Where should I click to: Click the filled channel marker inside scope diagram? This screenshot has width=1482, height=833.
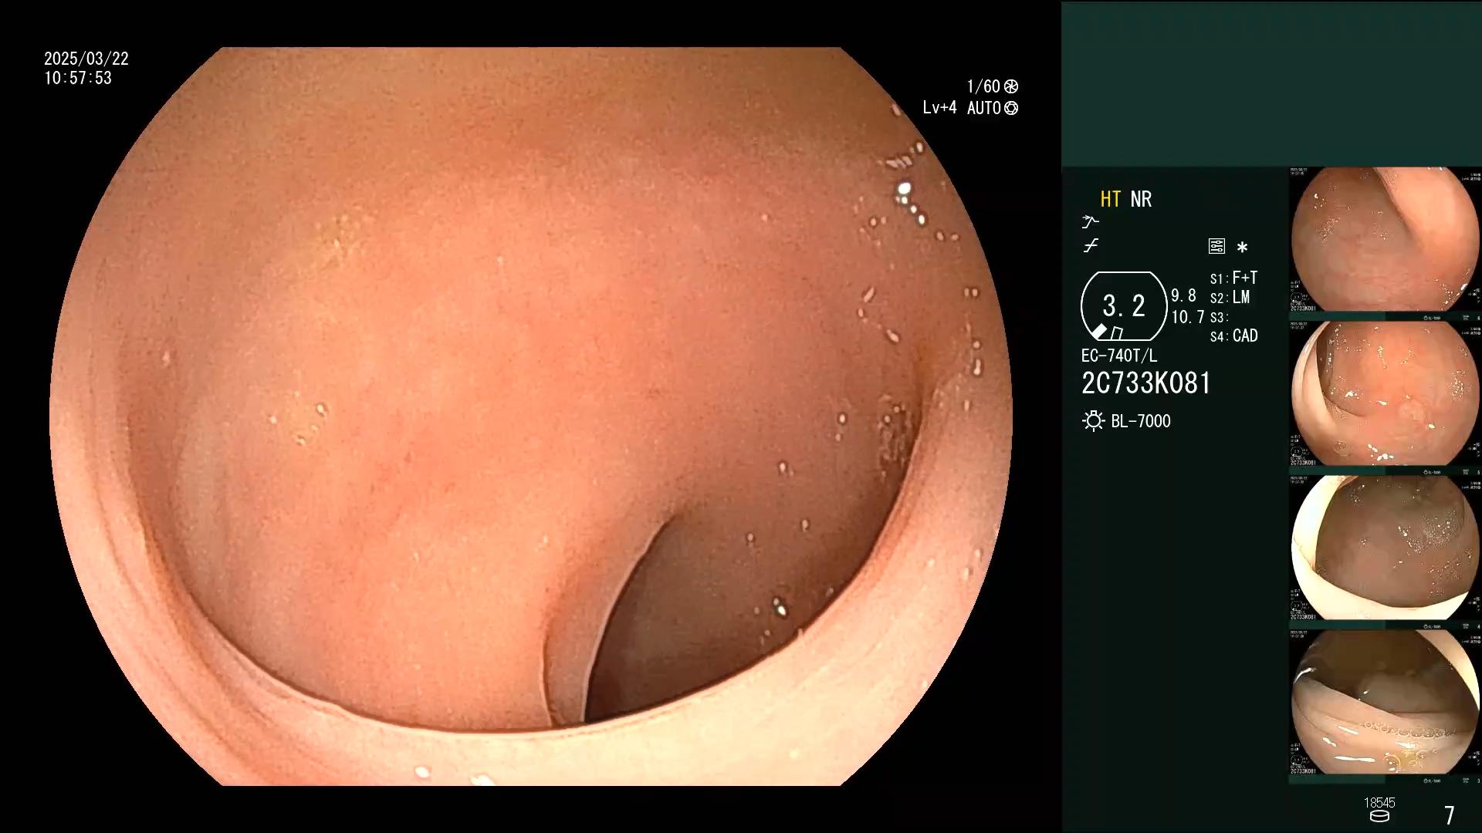pos(1099,332)
